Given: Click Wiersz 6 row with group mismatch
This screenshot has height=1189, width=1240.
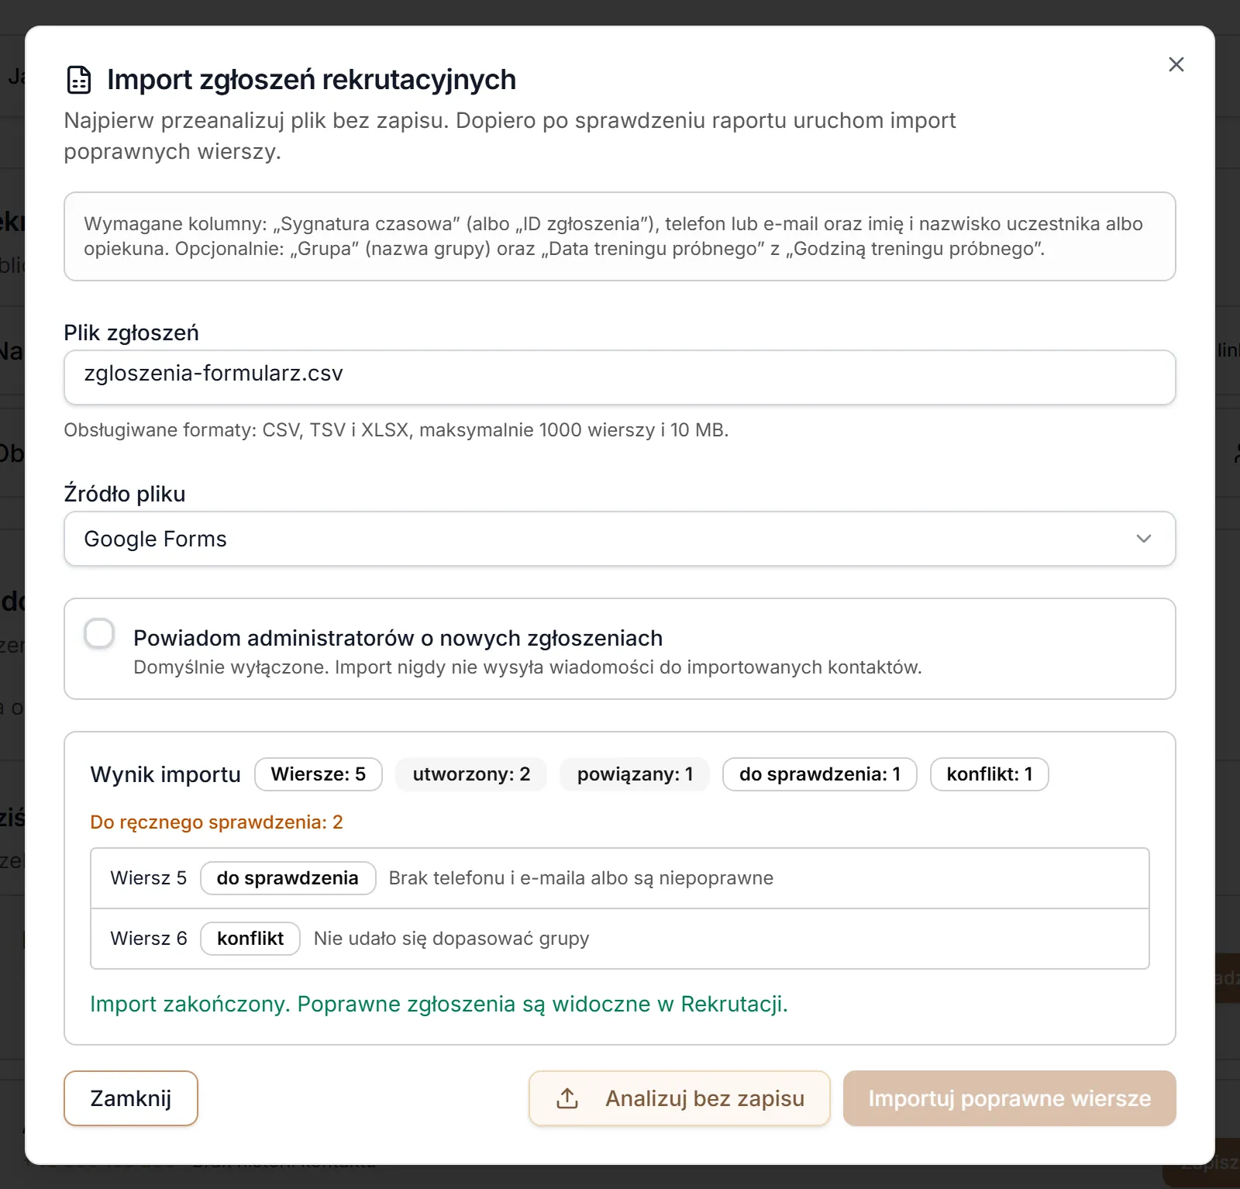Looking at the screenshot, I should (619, 939).
